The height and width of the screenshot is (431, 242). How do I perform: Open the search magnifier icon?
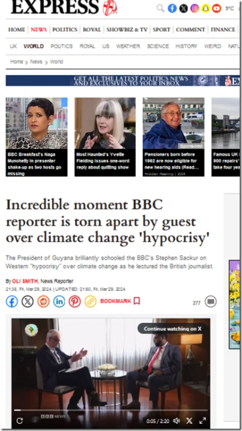(x=161, y=8)
